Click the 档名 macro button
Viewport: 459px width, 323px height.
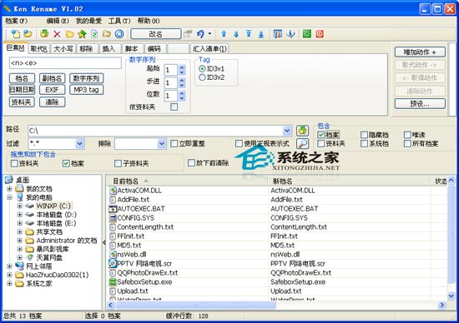pyautogui.click(x=22, y=78)
